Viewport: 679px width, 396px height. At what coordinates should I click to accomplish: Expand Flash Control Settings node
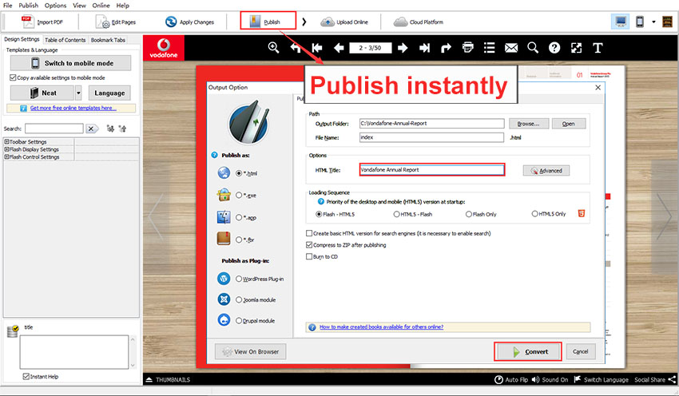[6, 156]
